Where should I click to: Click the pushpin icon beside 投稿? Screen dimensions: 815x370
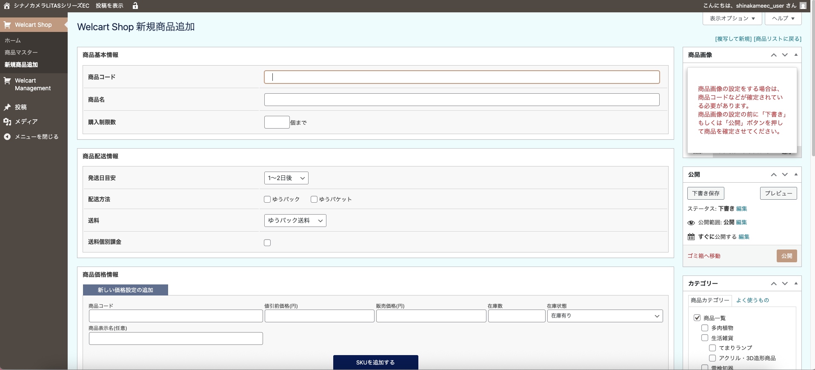[7, 107]
